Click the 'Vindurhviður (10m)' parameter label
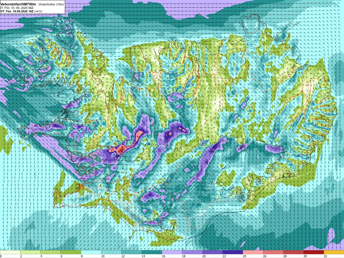Screen dimensions: 344x258 pyautogui.click(x=51, y=5)
